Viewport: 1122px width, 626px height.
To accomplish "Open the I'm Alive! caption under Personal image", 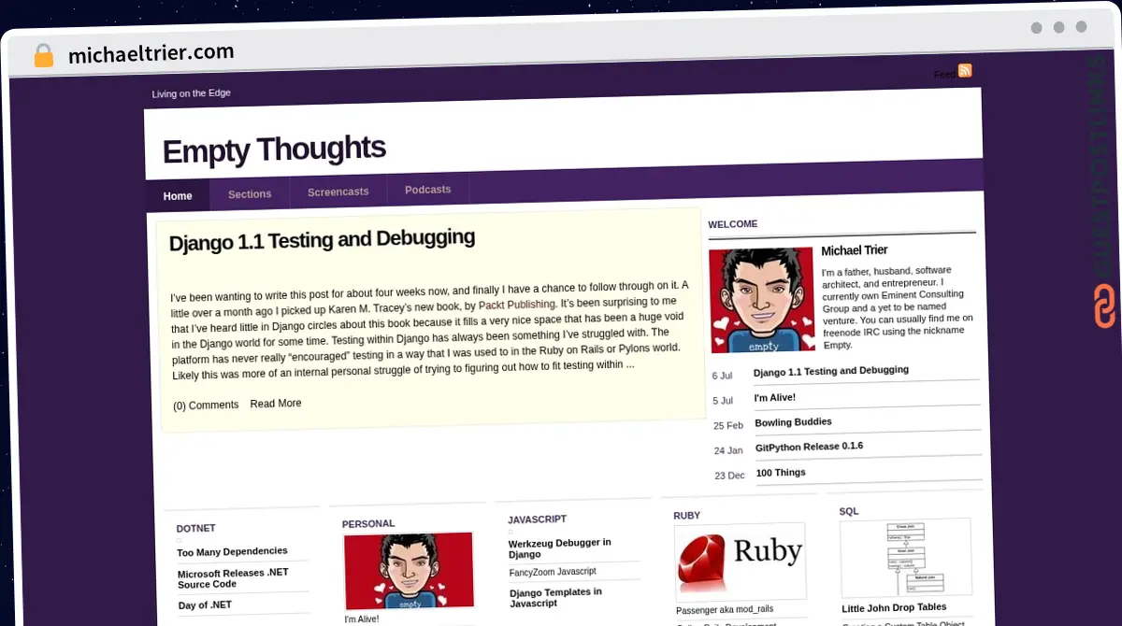I will click(362, 619).
